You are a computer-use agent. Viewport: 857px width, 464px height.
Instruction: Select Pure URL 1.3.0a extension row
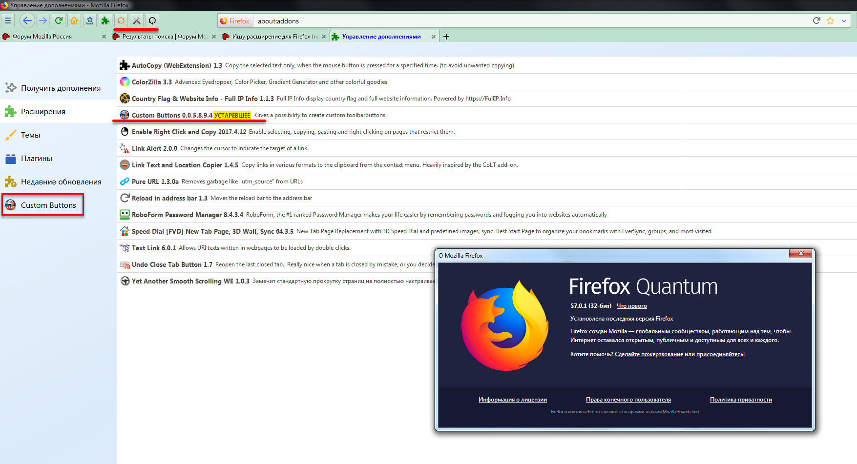[487, 182]
